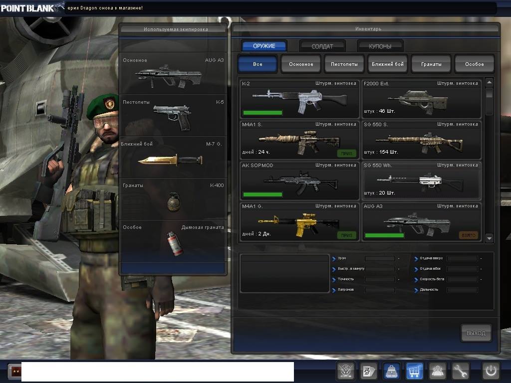
Task: Click the Используемая экипировка panel title
Action: pos(176,29)
